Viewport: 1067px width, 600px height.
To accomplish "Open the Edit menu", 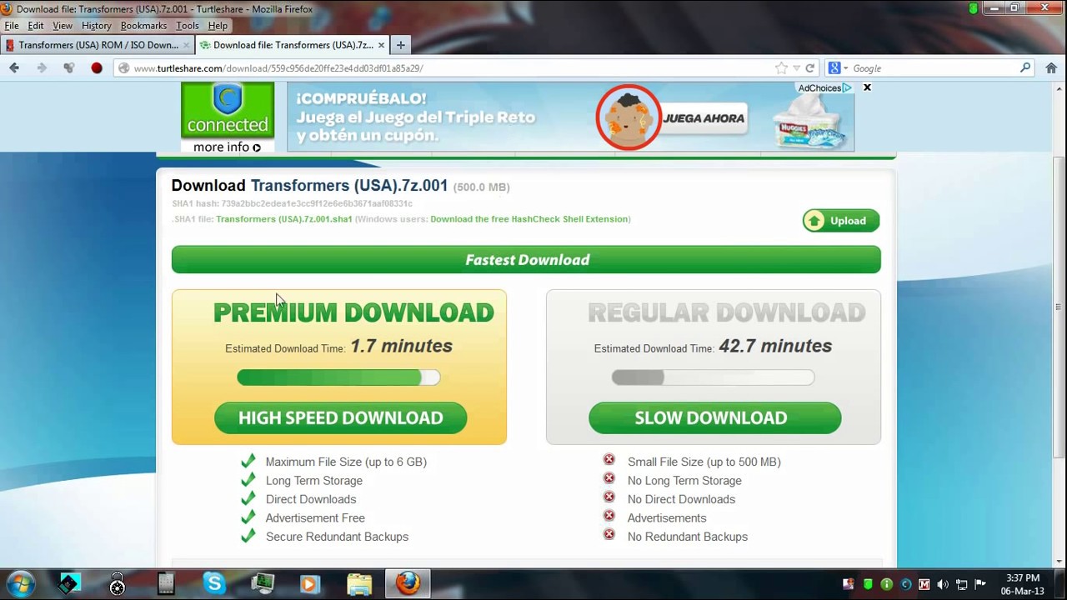I will click(36, 26).
